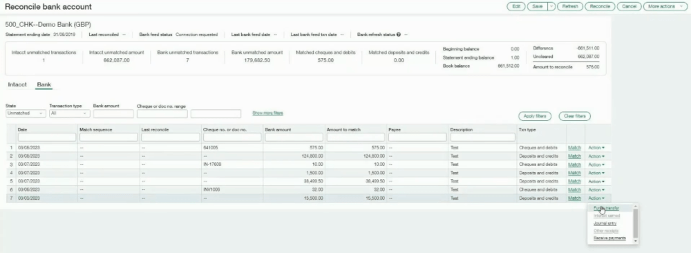Click Match link for 15,500.00 row
Viewport: 691px width, 253px height.
(575, 198)
